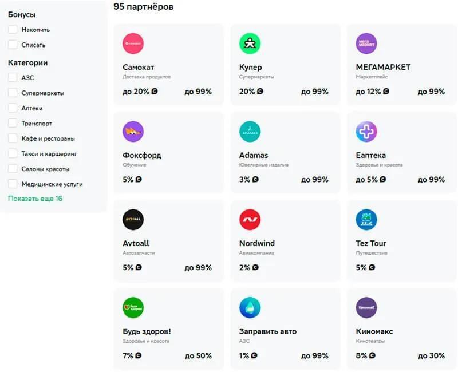This screenshot has height=372, width=458.
Task: Click the red Nordwind logo
Action: [x=250, y=220]
